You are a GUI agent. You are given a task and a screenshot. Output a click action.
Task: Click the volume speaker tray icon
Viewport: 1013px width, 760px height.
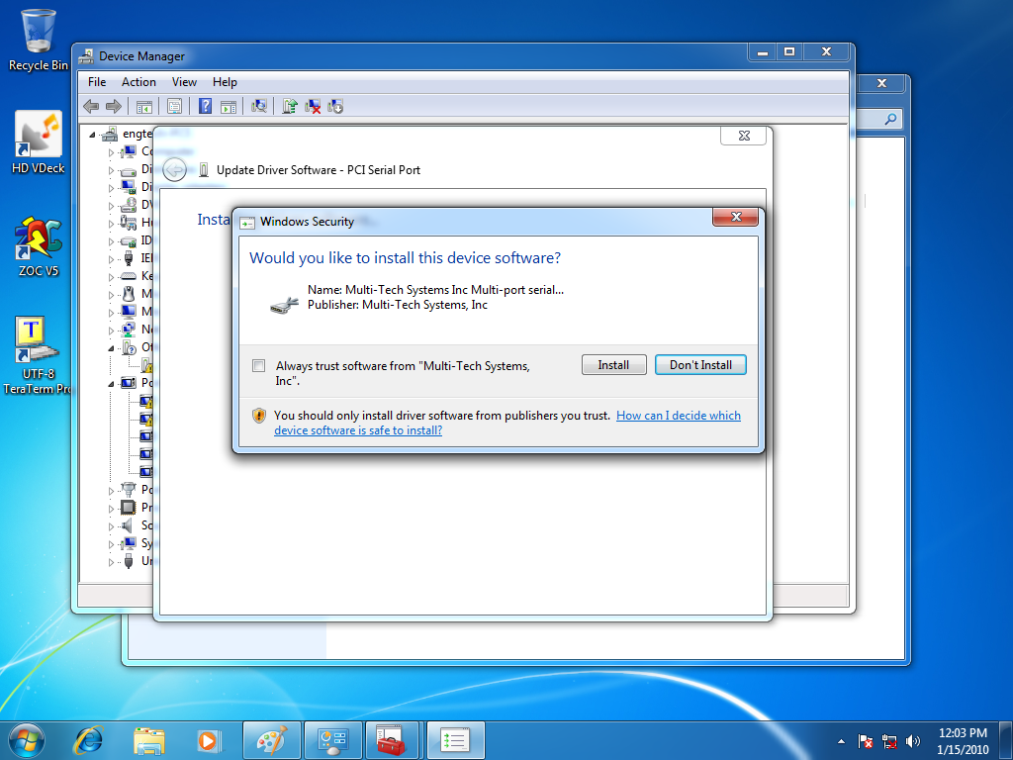912,740
